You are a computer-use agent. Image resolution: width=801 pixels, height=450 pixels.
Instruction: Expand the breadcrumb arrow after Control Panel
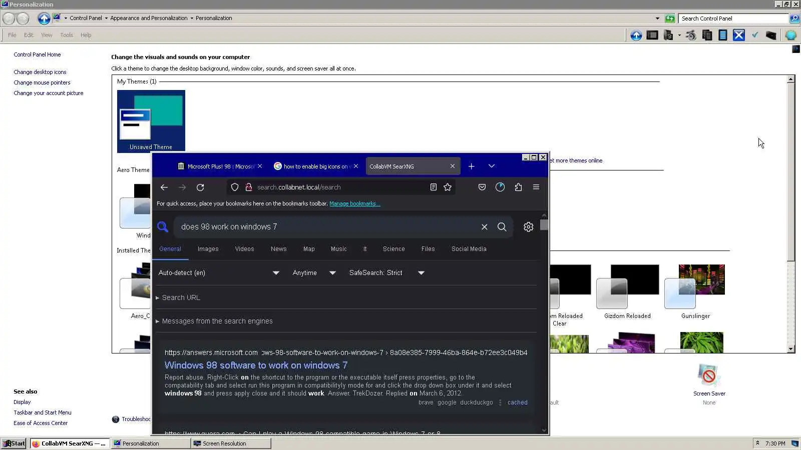tap(106, 18)
